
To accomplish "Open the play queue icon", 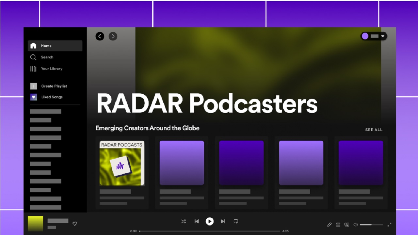I will coord(338,225).
